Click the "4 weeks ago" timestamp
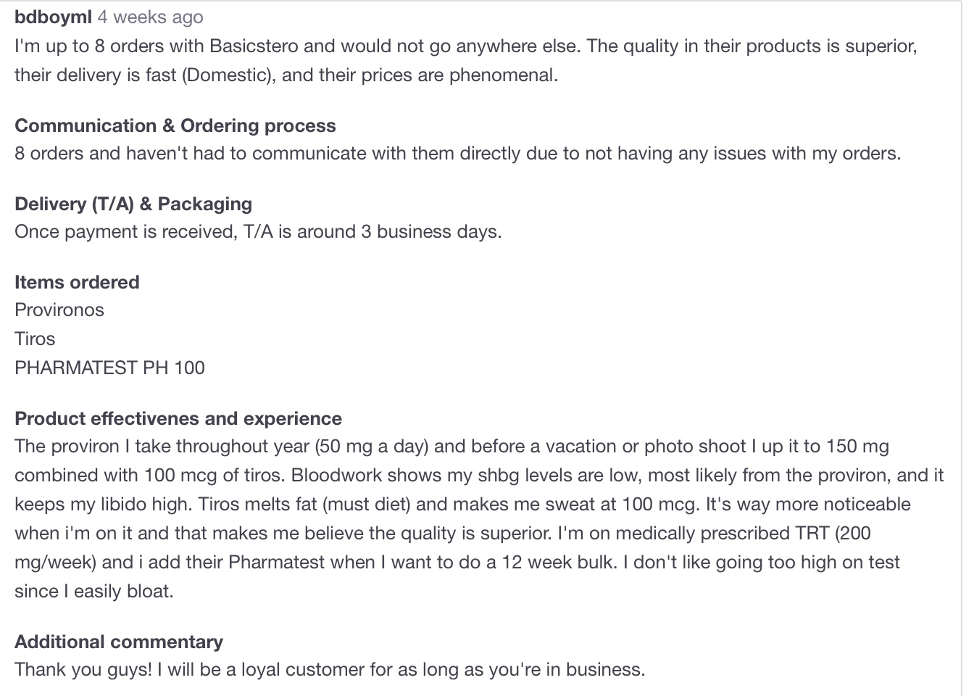Screen dimensions: 974x696 tap(150, 17)
